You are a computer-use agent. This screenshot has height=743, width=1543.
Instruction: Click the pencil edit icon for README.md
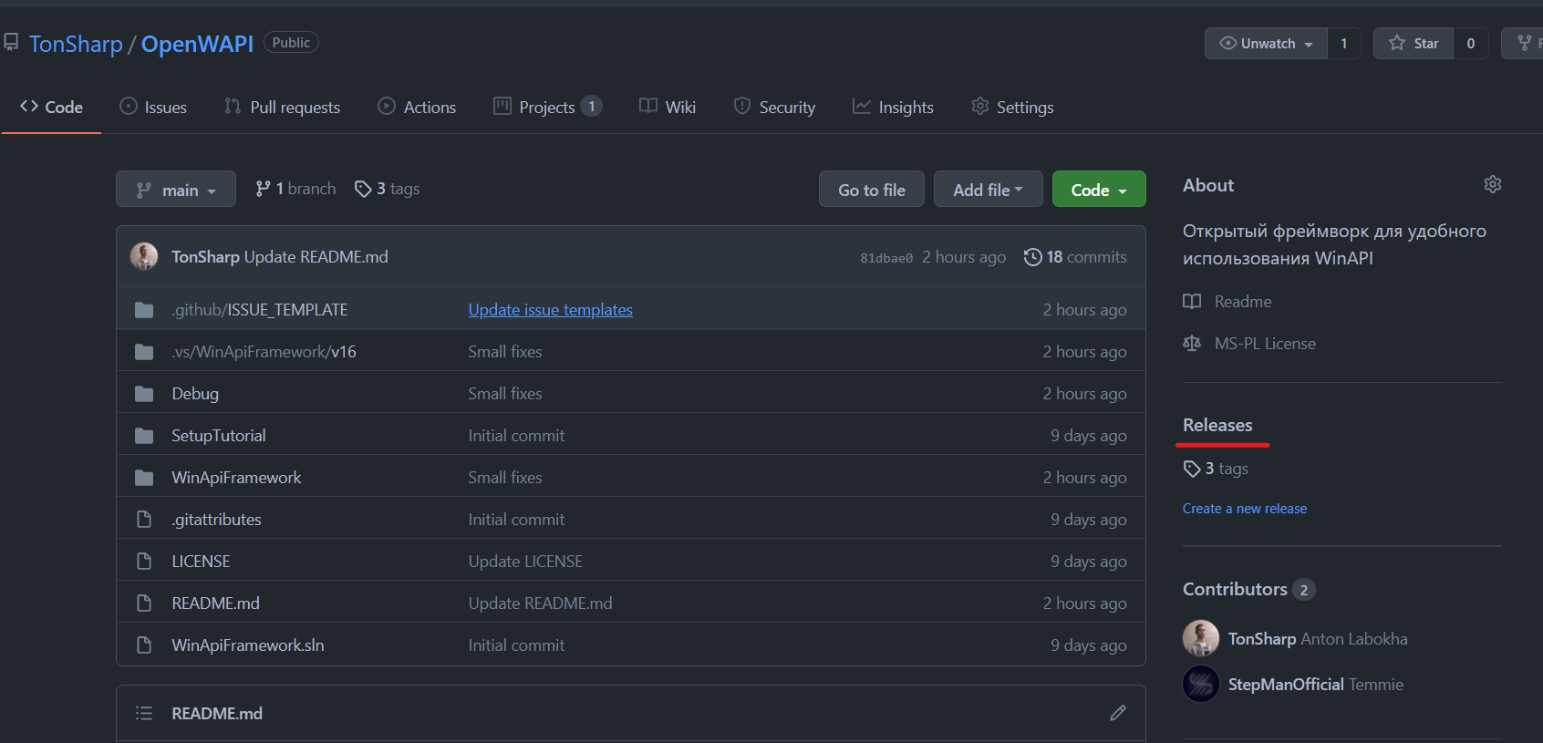(1117, 713)
